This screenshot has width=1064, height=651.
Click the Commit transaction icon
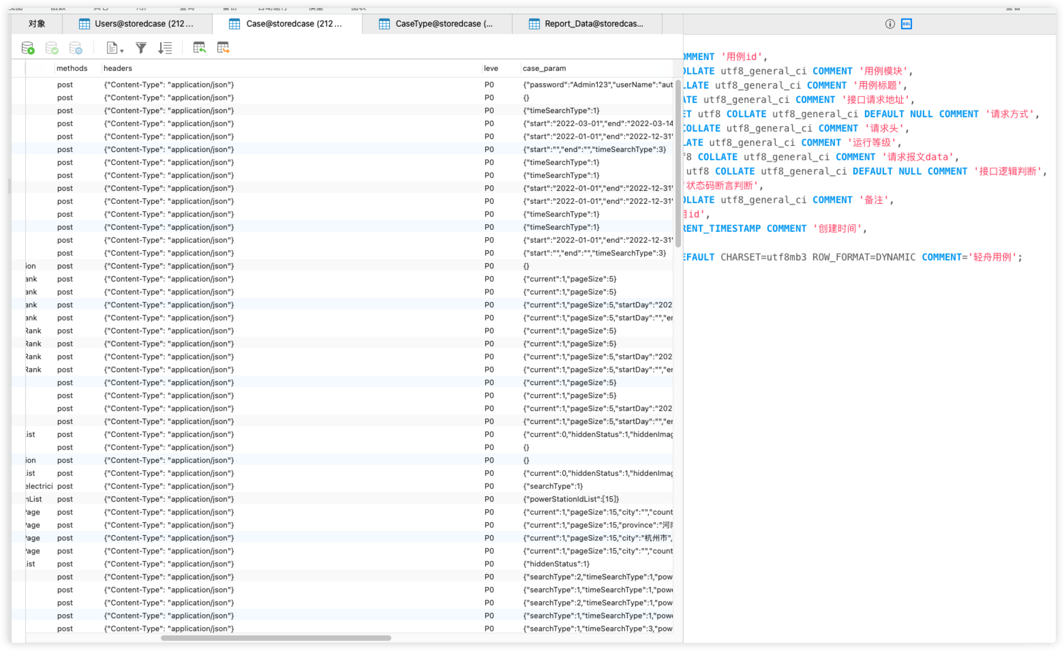coord(52,47)
